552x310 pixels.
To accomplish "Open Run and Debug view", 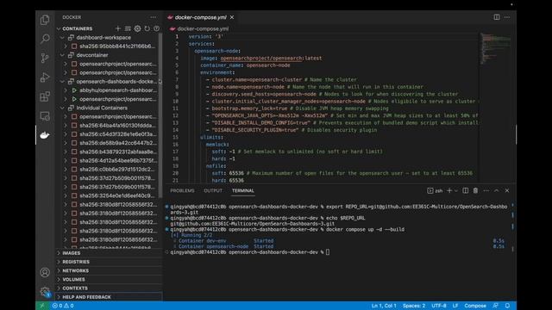I will tap(45, 77).
